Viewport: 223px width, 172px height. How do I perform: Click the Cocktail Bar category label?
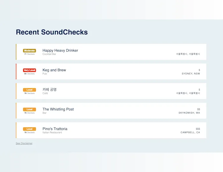(x=49, y=54)
